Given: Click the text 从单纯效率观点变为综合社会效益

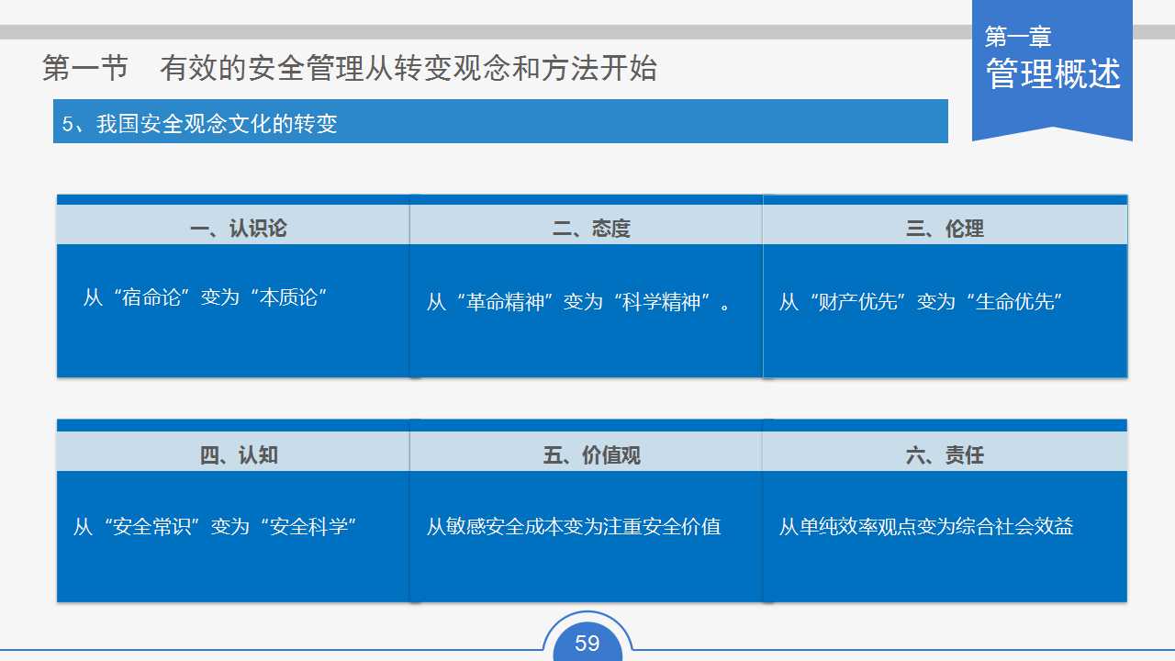Looking at the screenshot, I should (x=926, y=527).
